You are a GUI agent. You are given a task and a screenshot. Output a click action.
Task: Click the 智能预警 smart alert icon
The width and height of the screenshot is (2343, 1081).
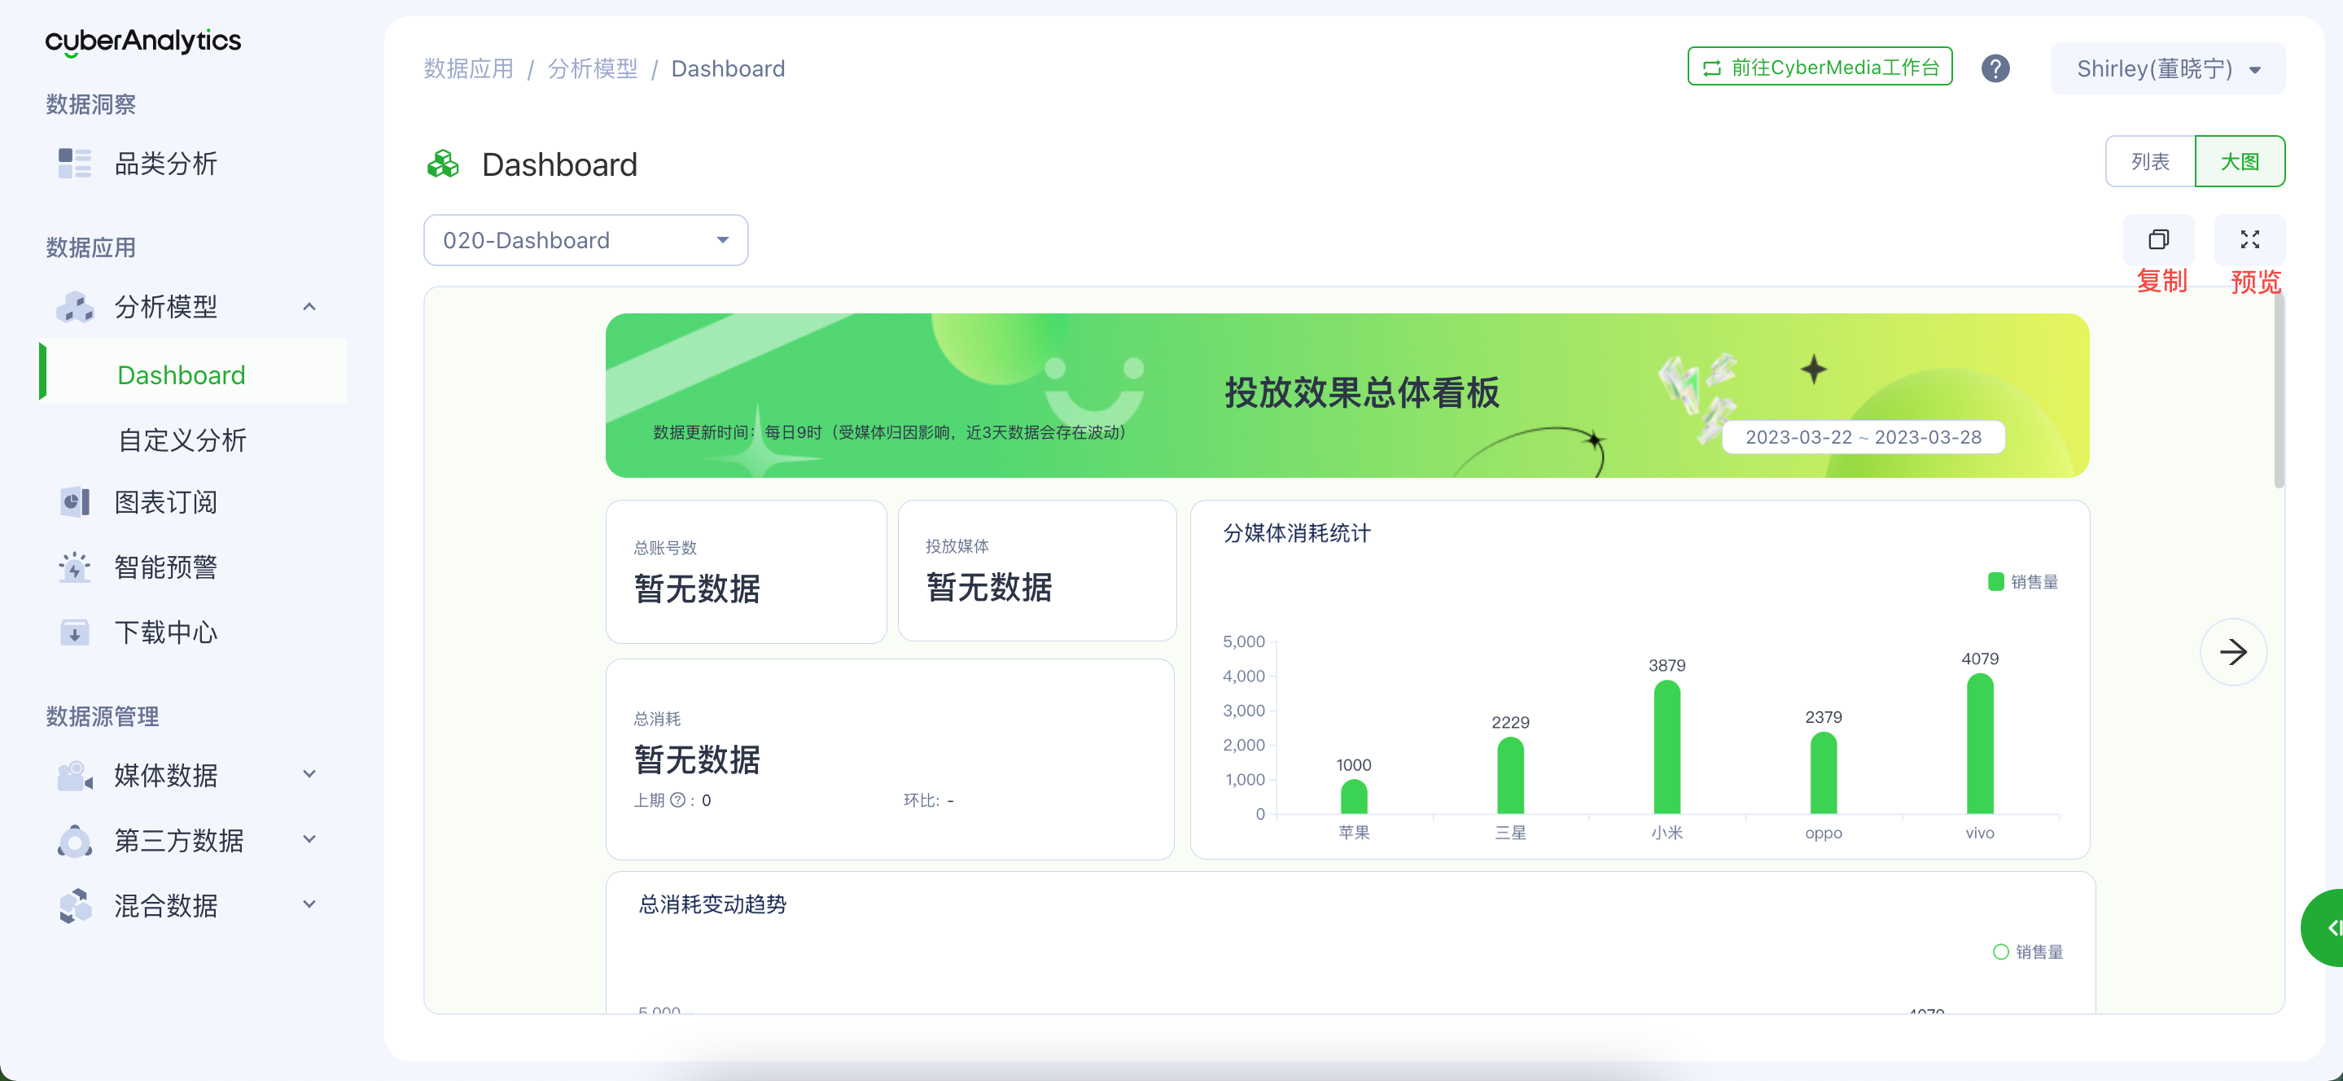click(x=75, y=567)
